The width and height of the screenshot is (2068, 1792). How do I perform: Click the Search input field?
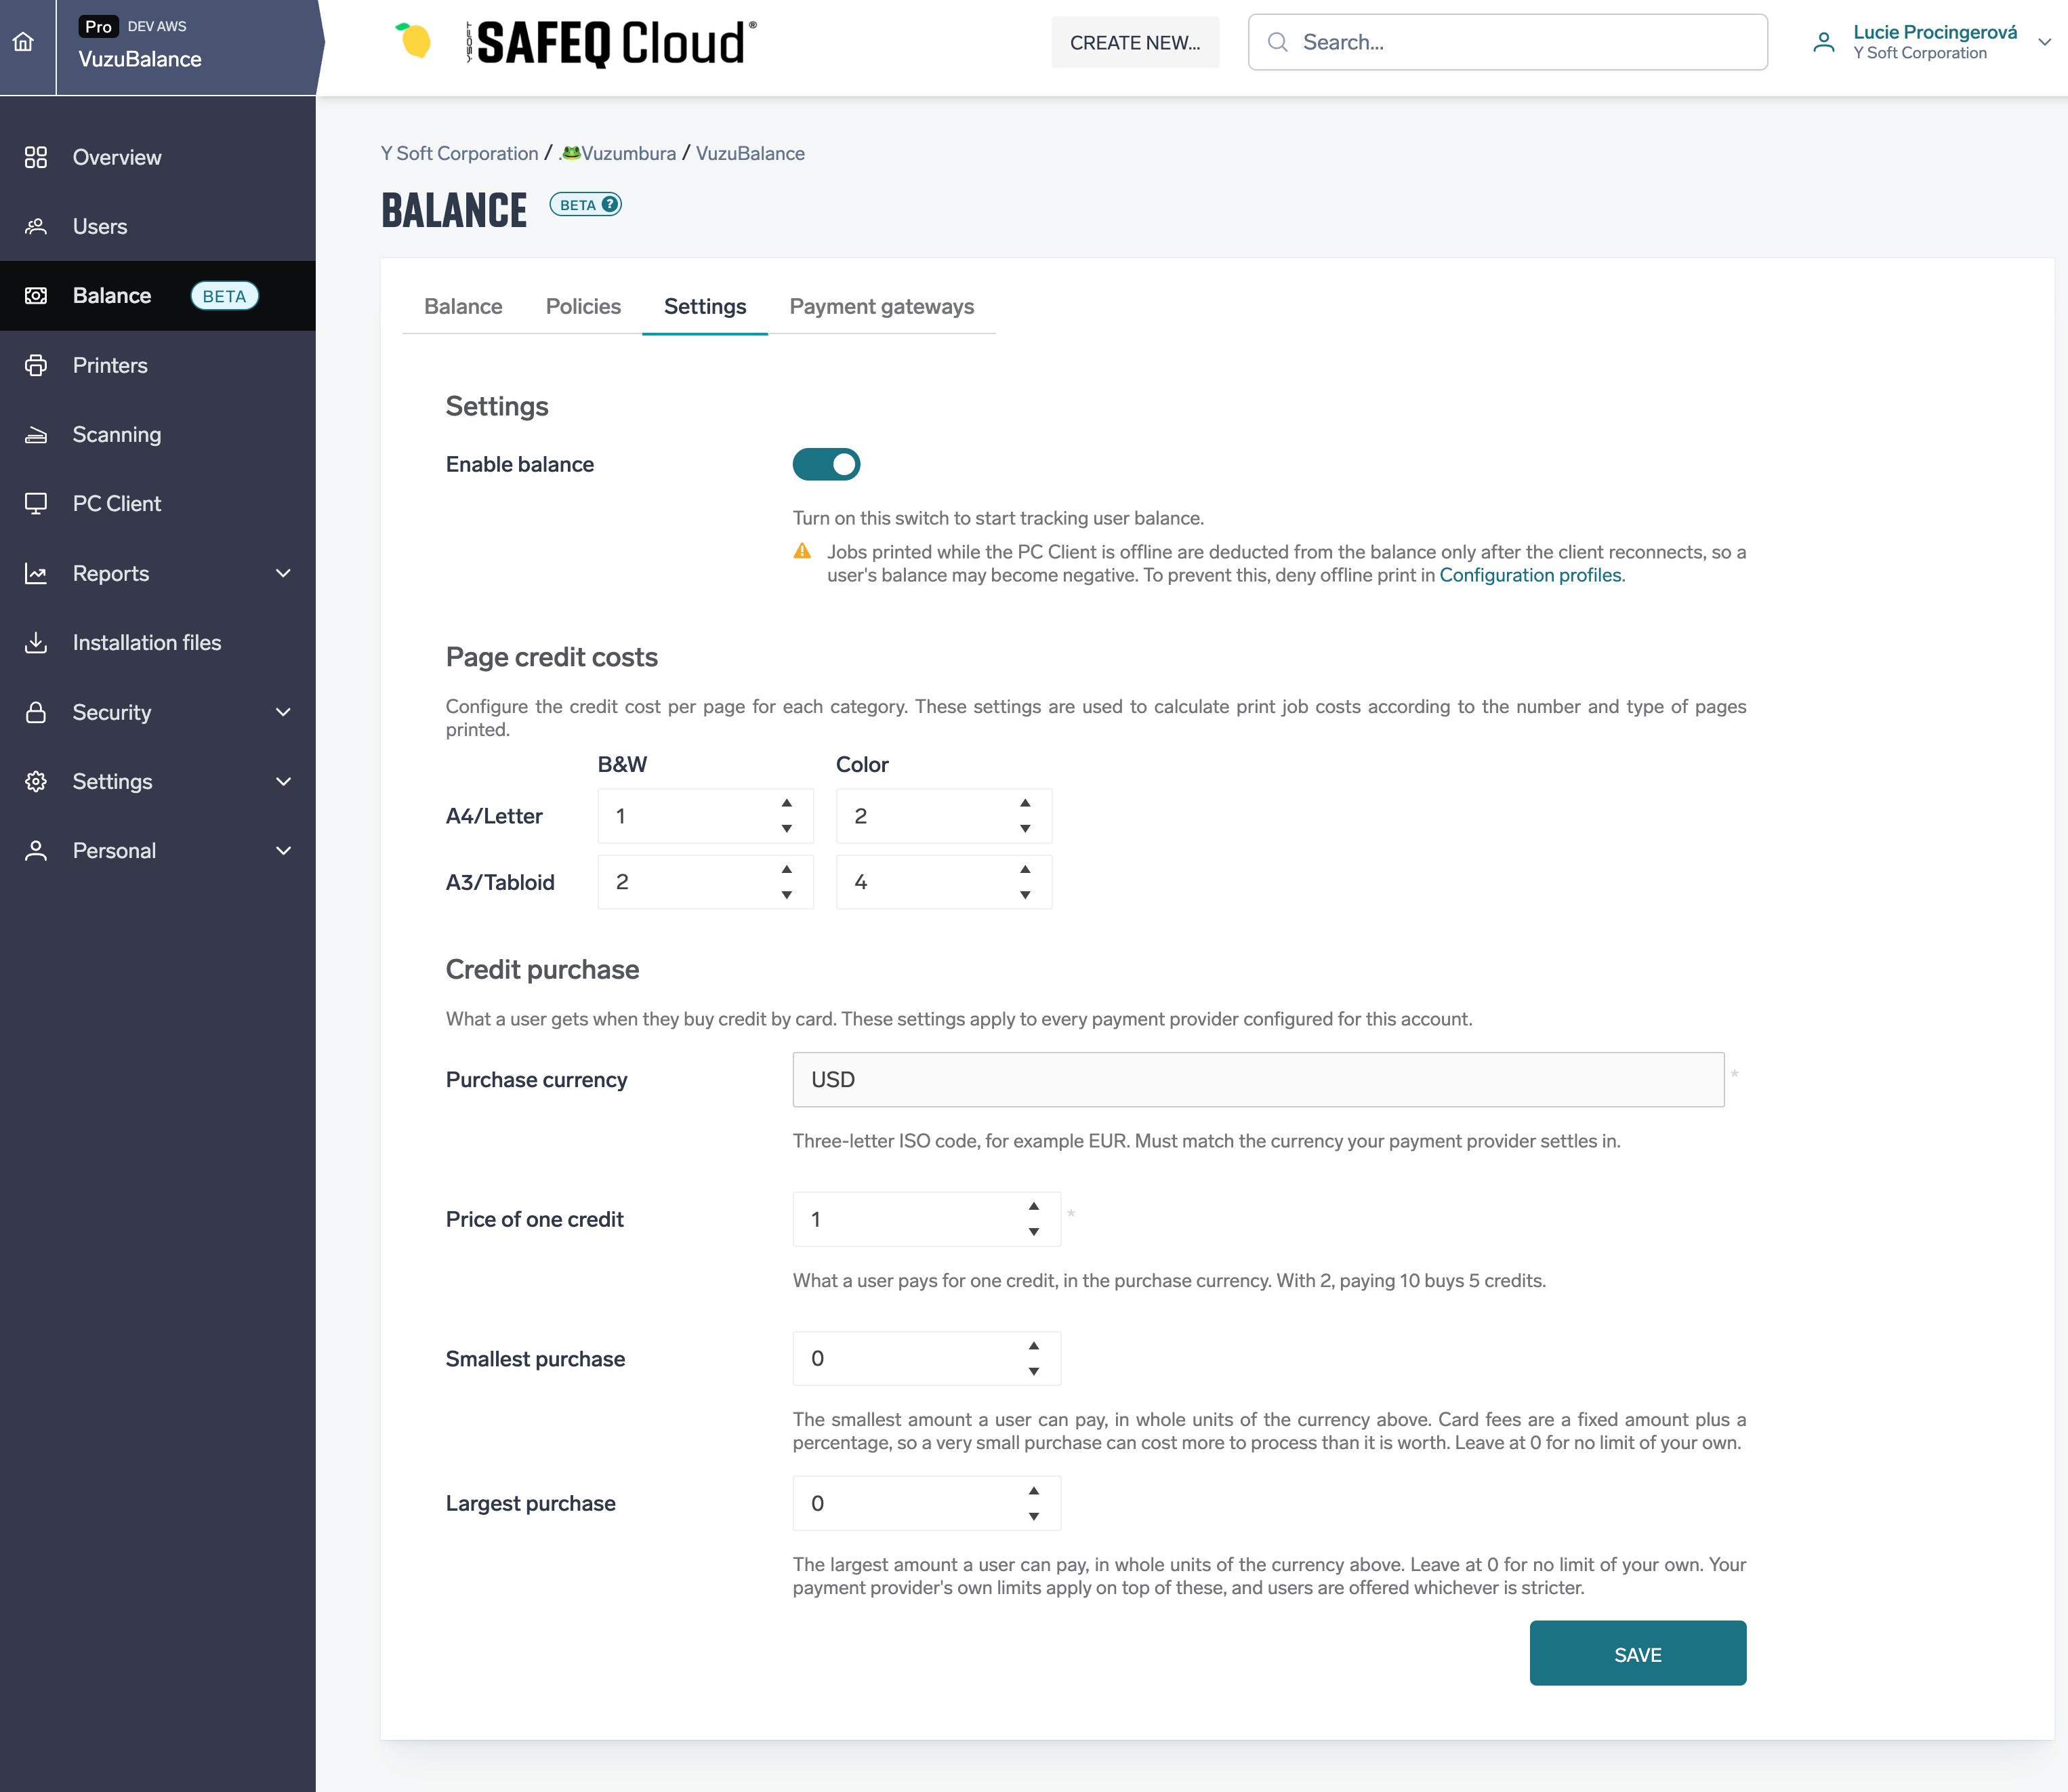1507,42
